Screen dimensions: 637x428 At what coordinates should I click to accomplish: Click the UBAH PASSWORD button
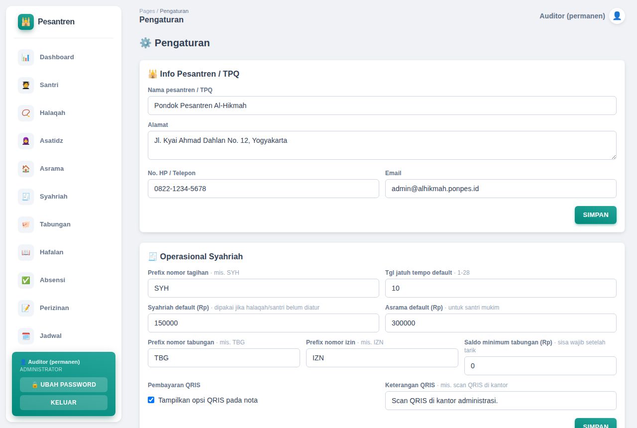[64, 385]
